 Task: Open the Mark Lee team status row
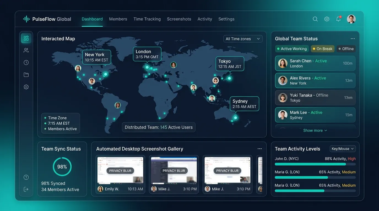pos(315,115)
